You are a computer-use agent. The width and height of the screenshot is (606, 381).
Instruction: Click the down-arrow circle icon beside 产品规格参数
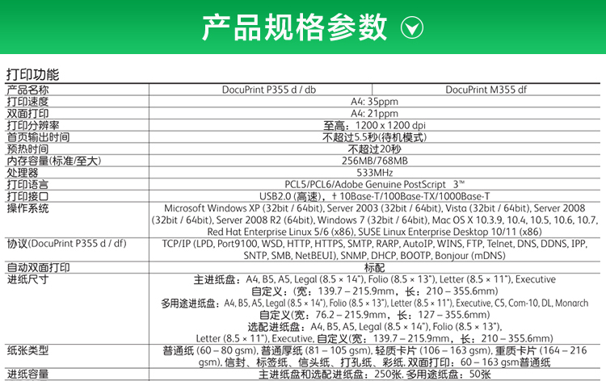tap(412, 27)
